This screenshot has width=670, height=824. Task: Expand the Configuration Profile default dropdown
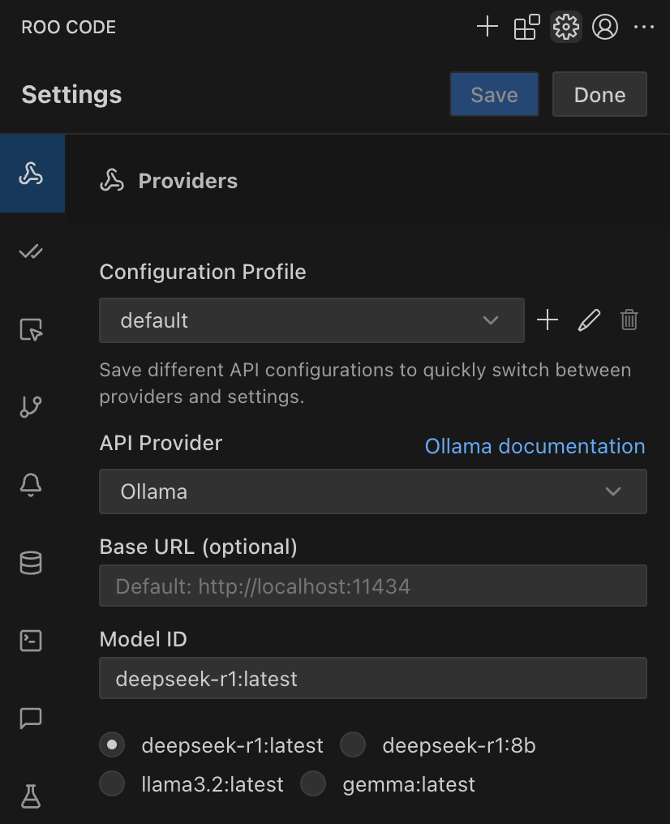click(x=311, y=320)
